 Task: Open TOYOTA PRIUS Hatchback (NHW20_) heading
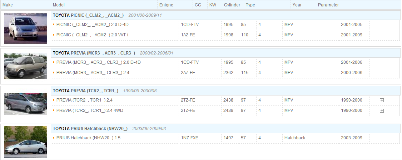click(90, 129)
